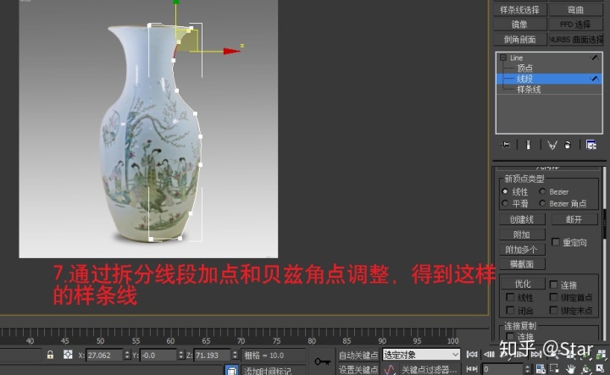Open the 选定对象 dropdown

pyautogui.click(x=421, y=355)
